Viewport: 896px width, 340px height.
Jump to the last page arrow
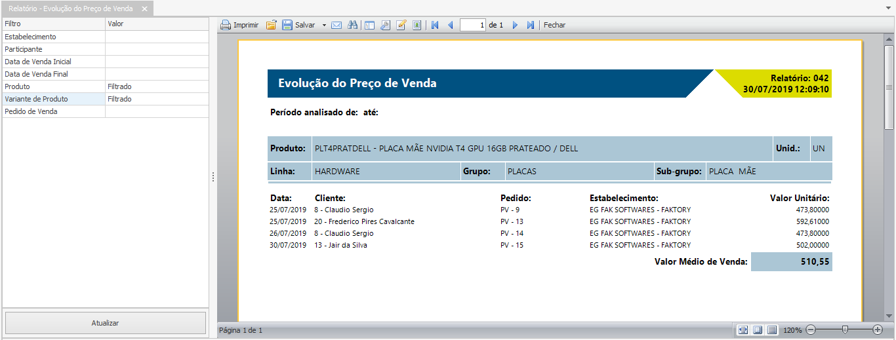tap(531, 25)
